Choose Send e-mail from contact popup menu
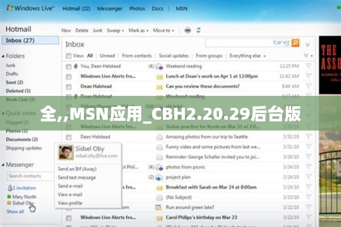341x227 pixels. coord(70,186)
